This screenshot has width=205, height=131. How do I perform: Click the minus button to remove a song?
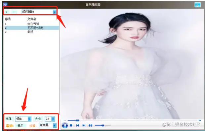click(14, 12)
